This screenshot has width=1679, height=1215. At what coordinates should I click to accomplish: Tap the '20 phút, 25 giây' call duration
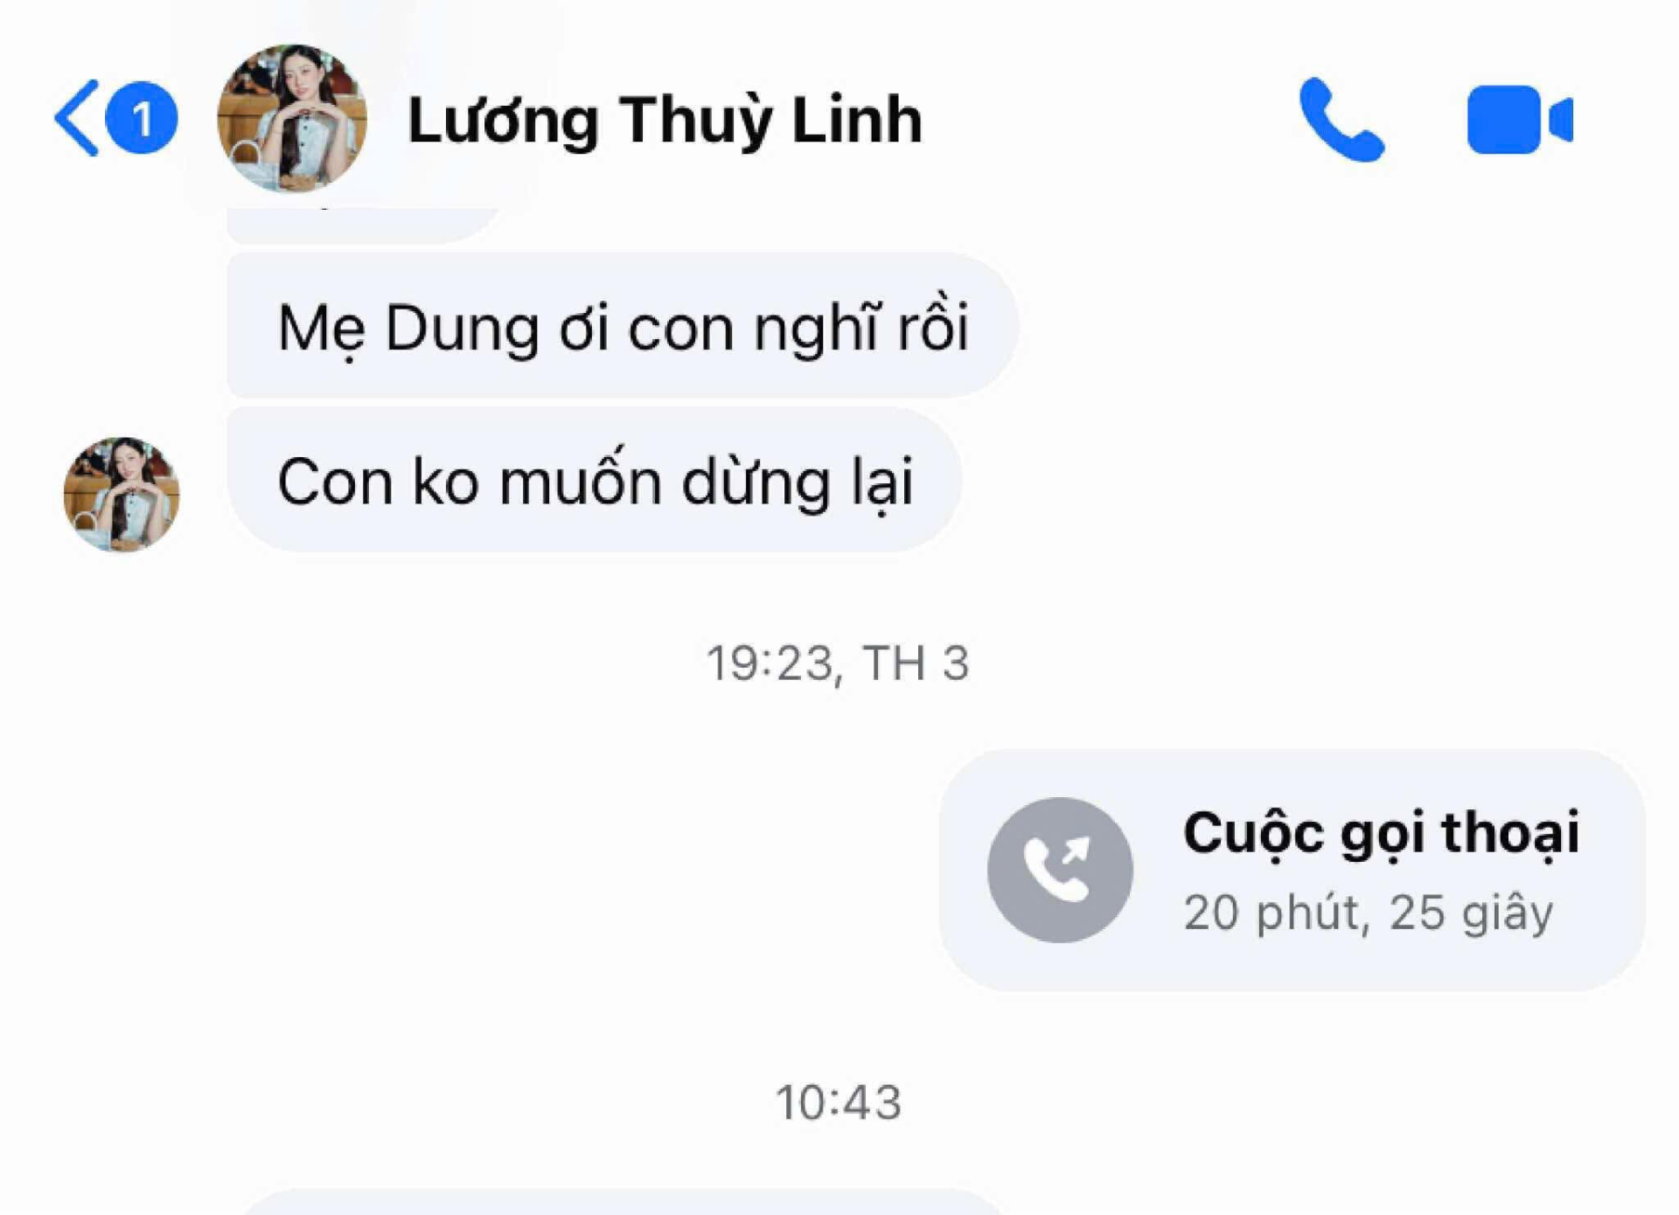click(x=1369, y=913)
